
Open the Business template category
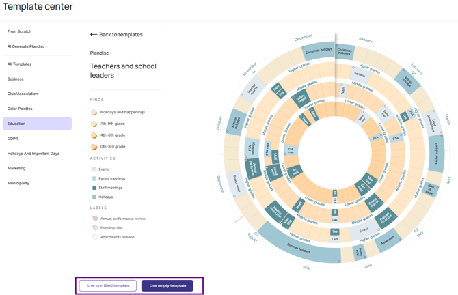click(16, 79)
